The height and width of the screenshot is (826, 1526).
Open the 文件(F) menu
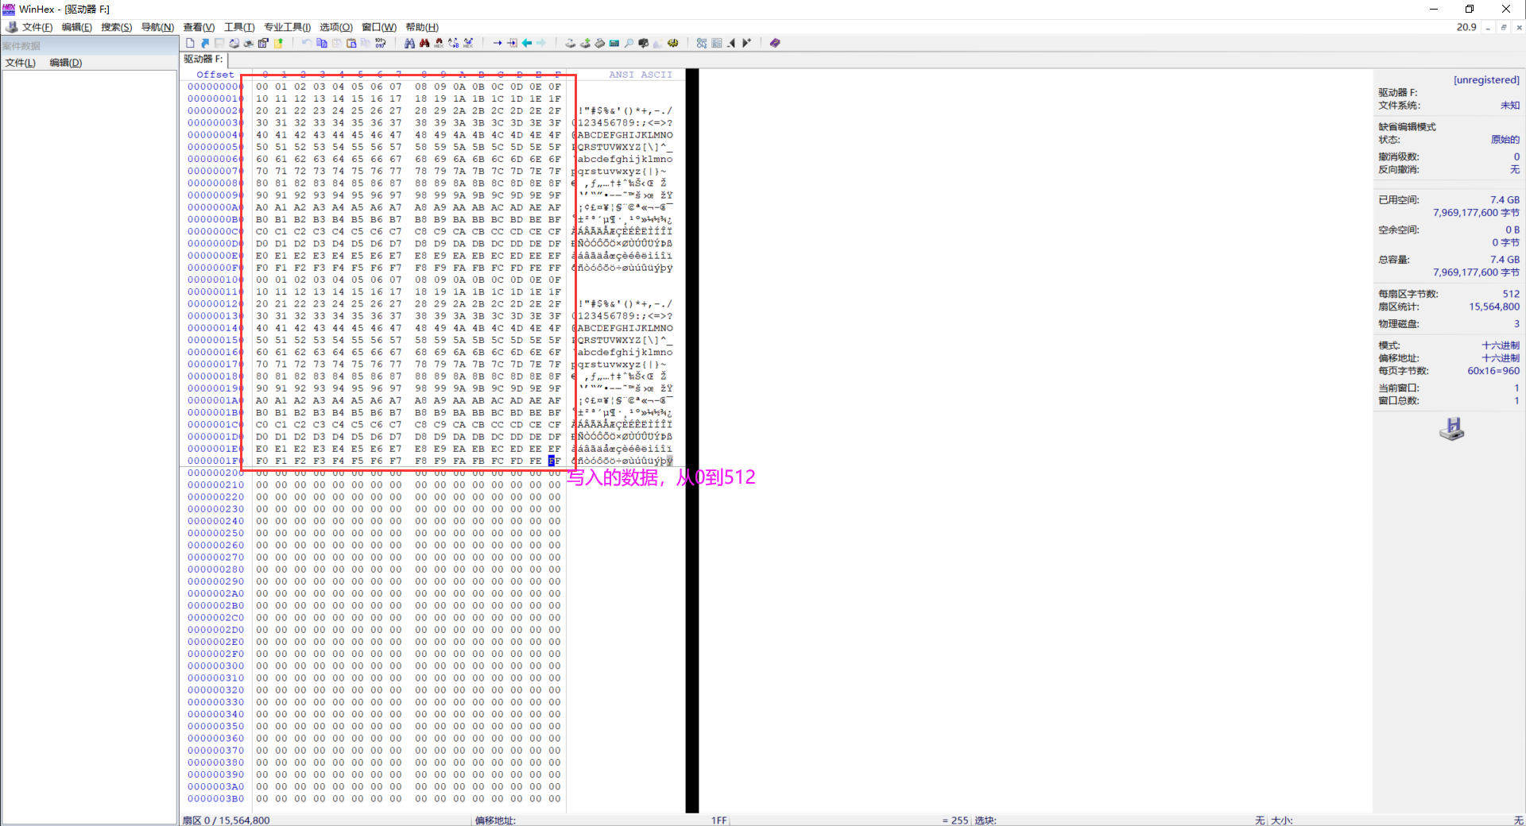[x=37, y=27]
